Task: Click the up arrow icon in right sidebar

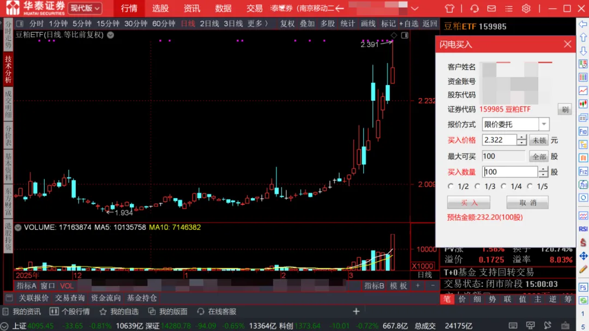Action: click(583, 37)
